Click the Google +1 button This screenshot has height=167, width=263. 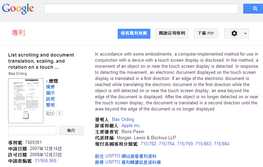[50, 113]
